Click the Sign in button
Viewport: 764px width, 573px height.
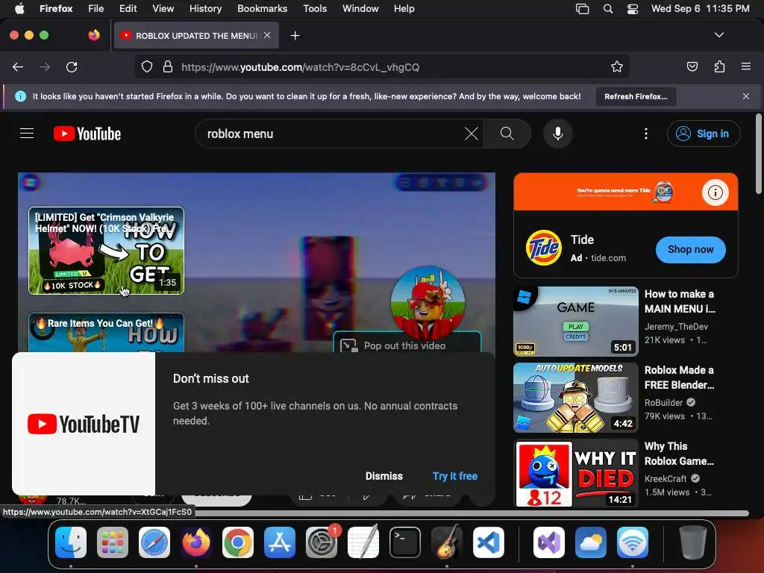point(704,134)
